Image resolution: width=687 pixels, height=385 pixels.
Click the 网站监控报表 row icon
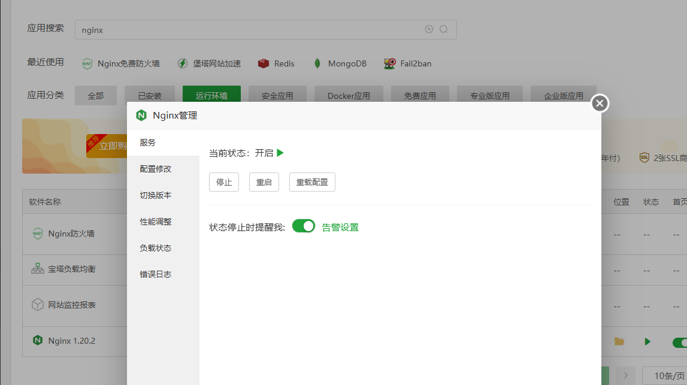(38, 304)
